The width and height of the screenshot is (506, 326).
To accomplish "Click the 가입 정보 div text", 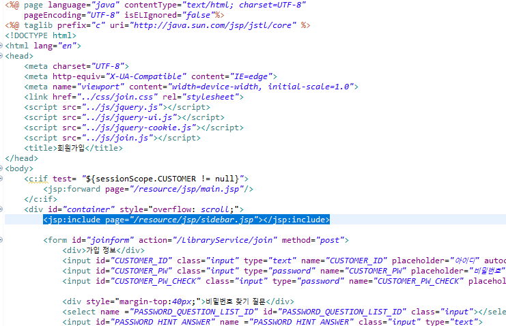I will click(101, 250).
